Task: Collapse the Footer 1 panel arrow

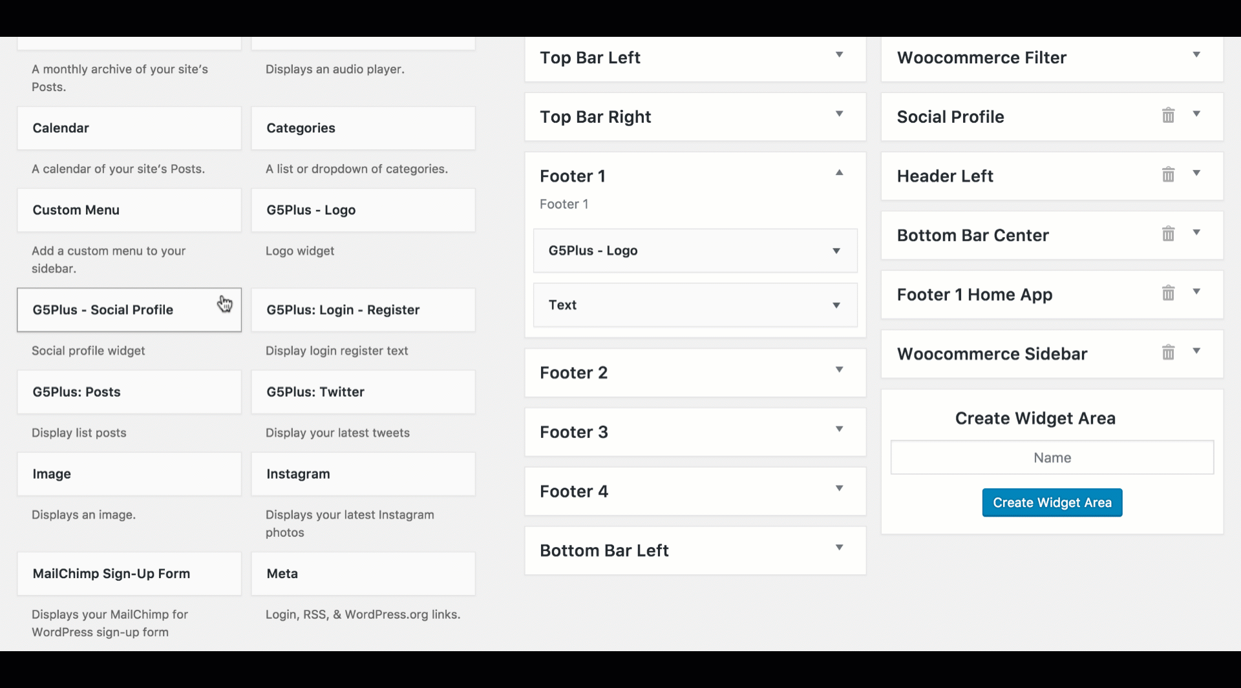Action: pyautogui.click(x=839, y=172)
